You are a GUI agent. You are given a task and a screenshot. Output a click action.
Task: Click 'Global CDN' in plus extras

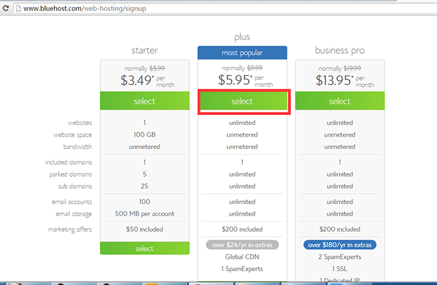click(x=242, y=257)
